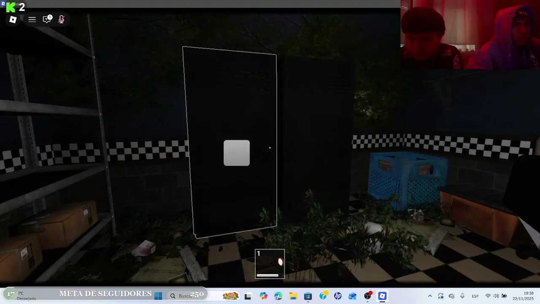Check the battery status tray icon
Image resolution: width=540 pixels, height=304 pixels.
[x=504, y=296]
